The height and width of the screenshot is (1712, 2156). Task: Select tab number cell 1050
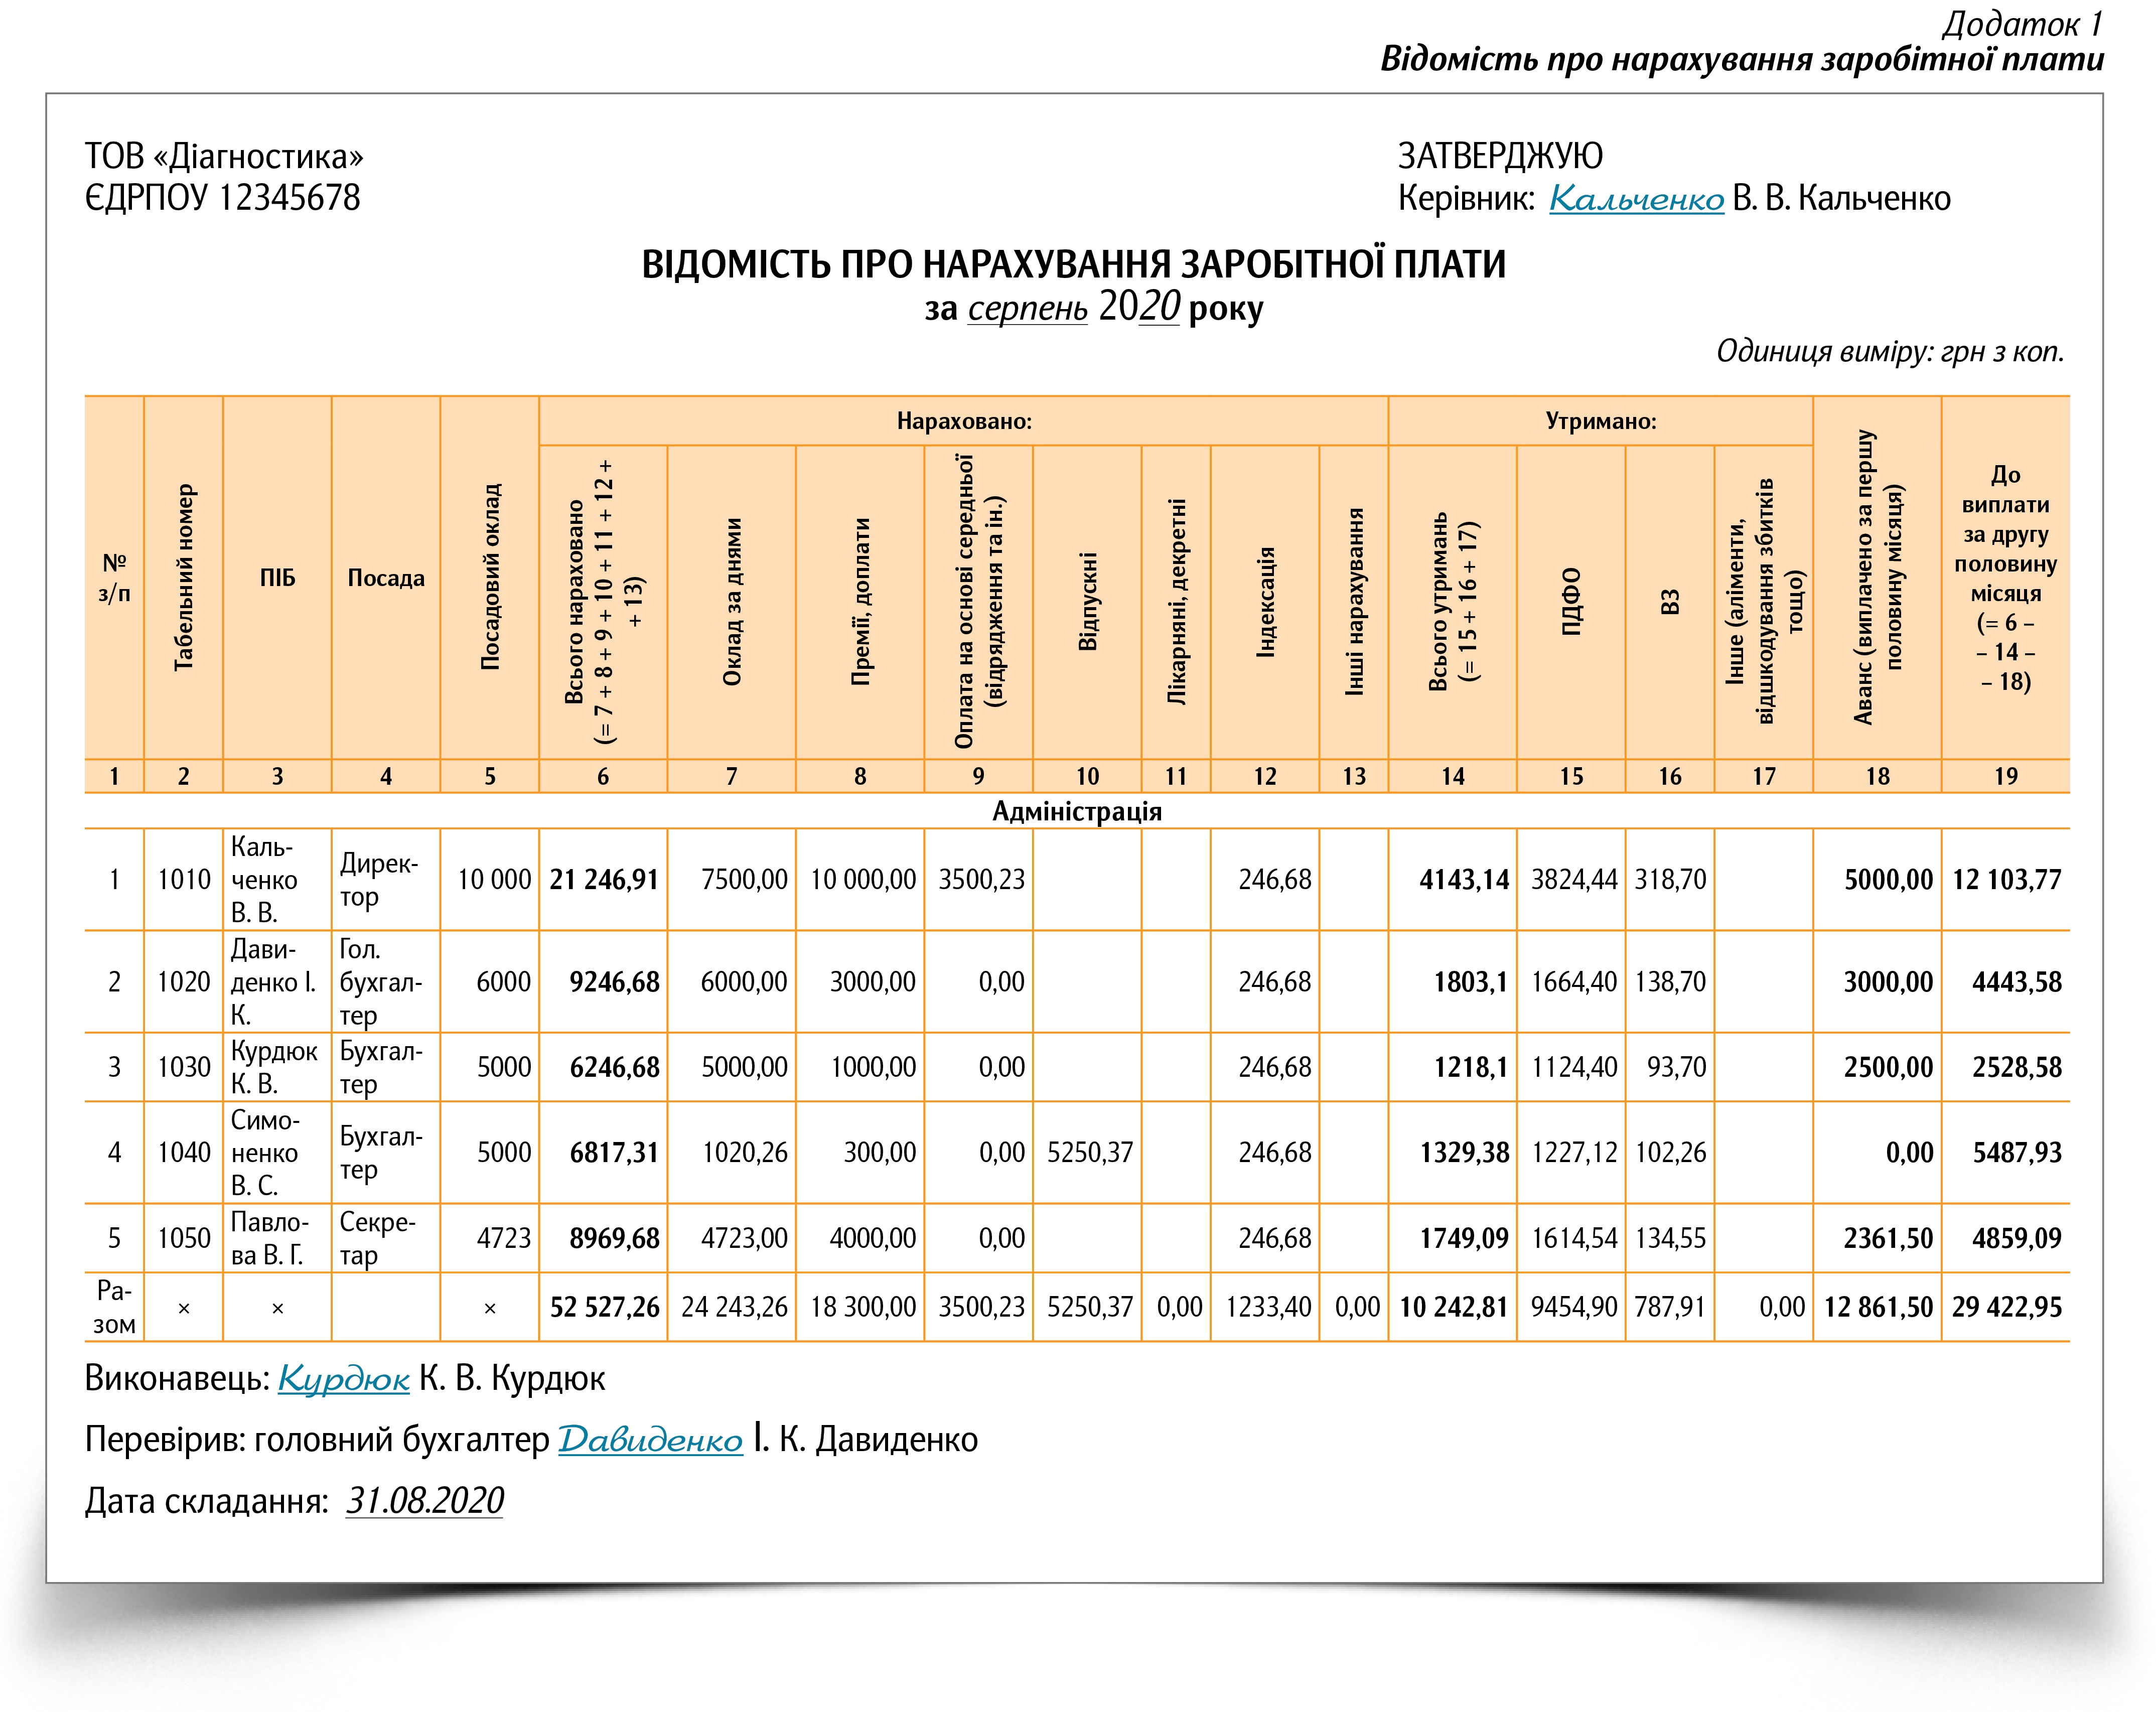184,1238
